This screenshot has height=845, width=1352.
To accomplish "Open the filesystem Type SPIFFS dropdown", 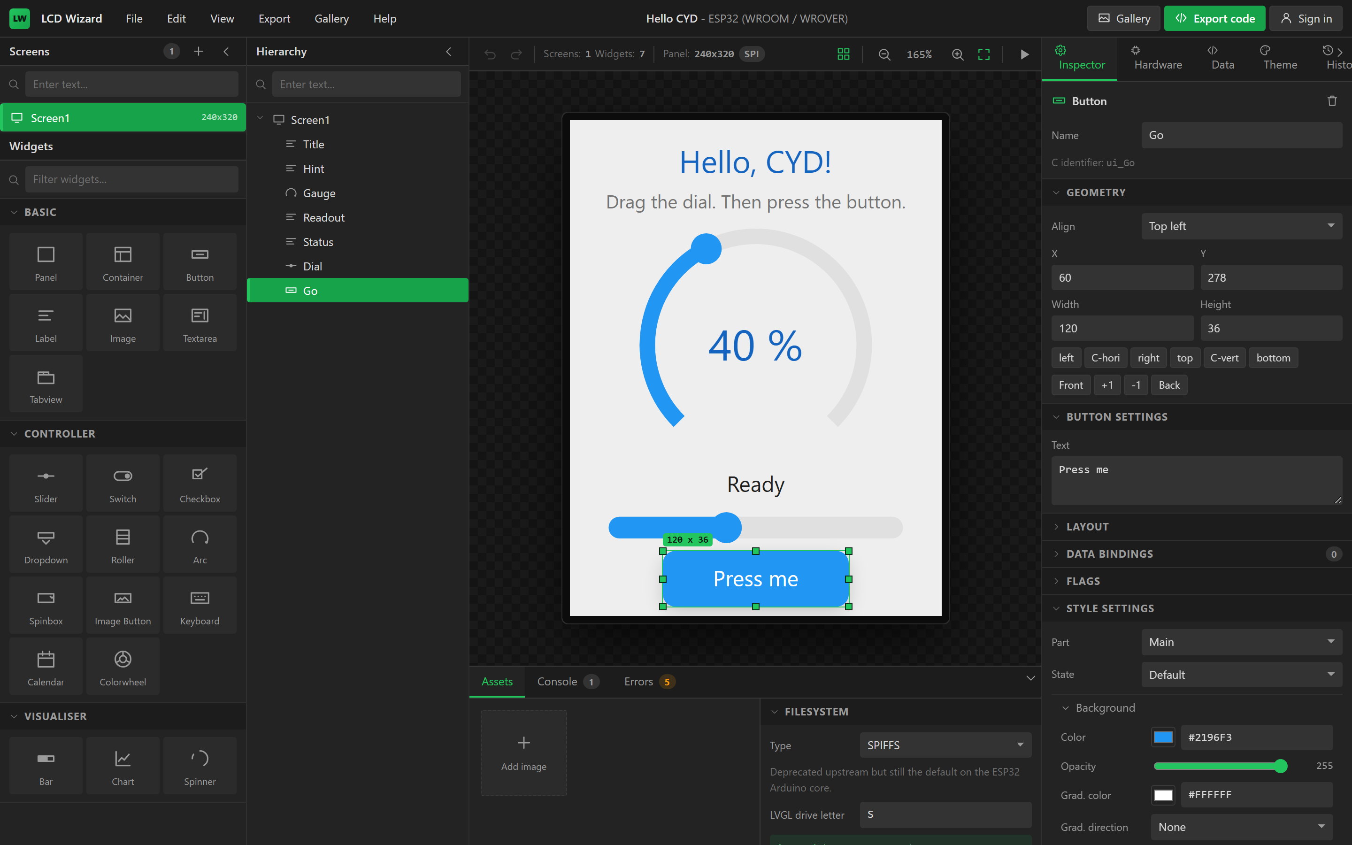I will tap(945, 745).
